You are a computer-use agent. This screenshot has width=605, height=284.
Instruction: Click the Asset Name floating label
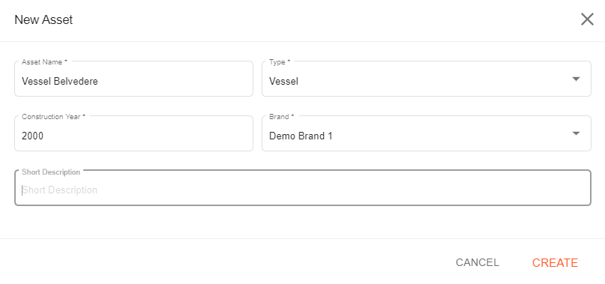pyautogui.click(x=44, y=61)
